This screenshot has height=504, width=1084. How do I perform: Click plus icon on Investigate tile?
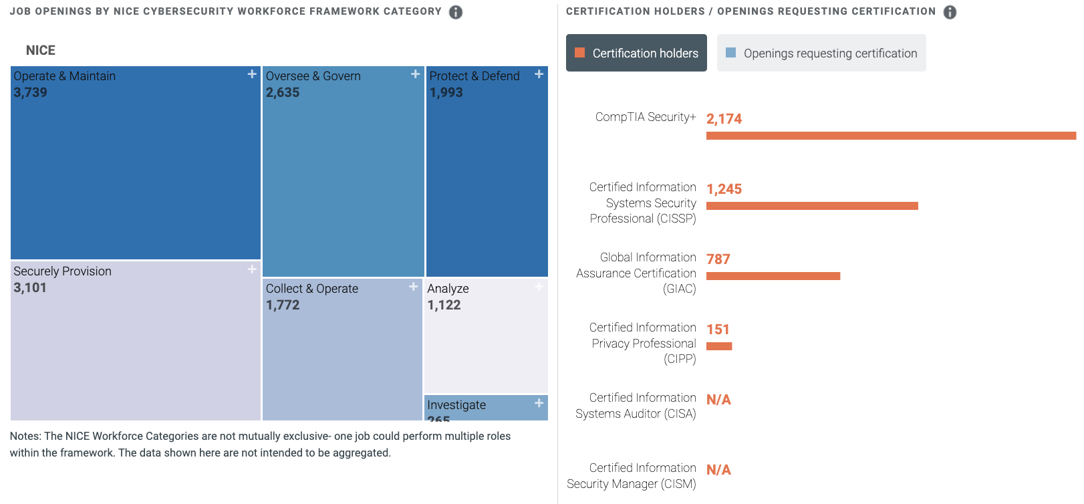(x=539, y=403)
